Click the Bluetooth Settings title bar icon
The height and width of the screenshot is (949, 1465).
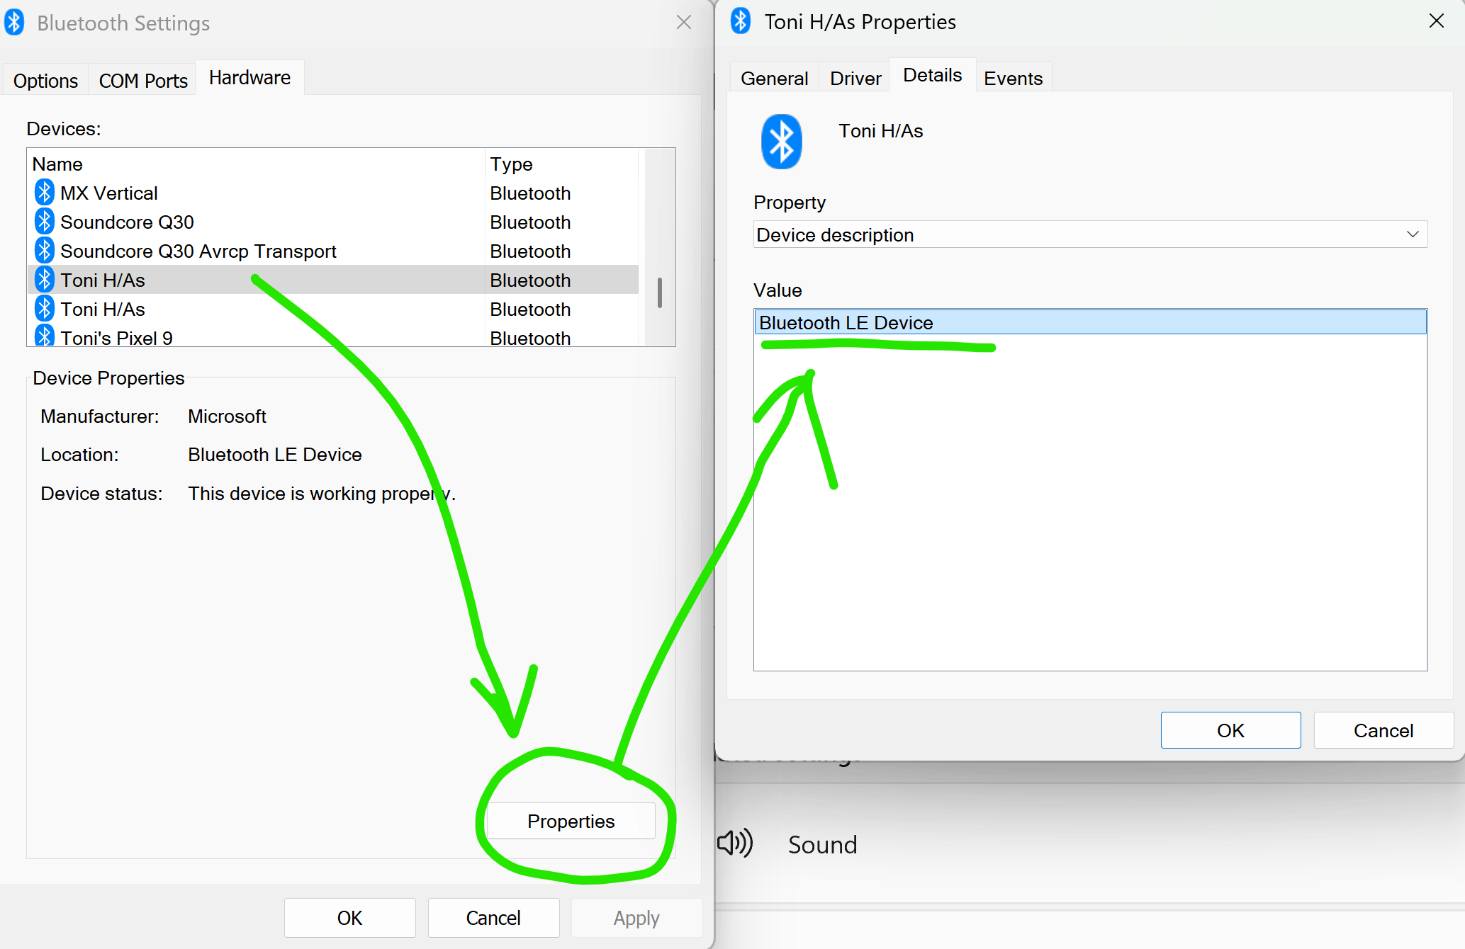tap(14, 23)
